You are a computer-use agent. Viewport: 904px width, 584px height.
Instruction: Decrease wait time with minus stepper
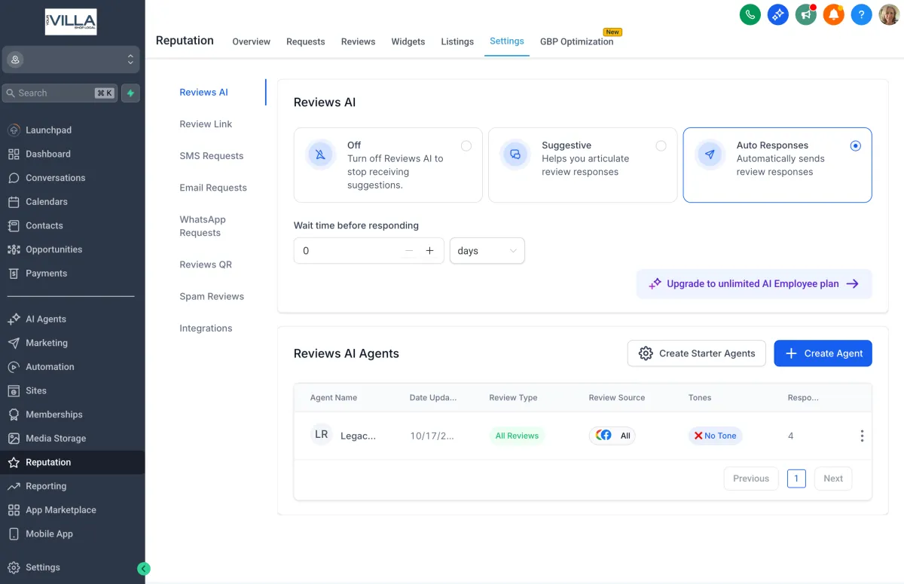(409, 251)
